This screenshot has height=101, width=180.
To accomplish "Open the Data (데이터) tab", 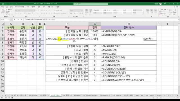I will point(33,7).
